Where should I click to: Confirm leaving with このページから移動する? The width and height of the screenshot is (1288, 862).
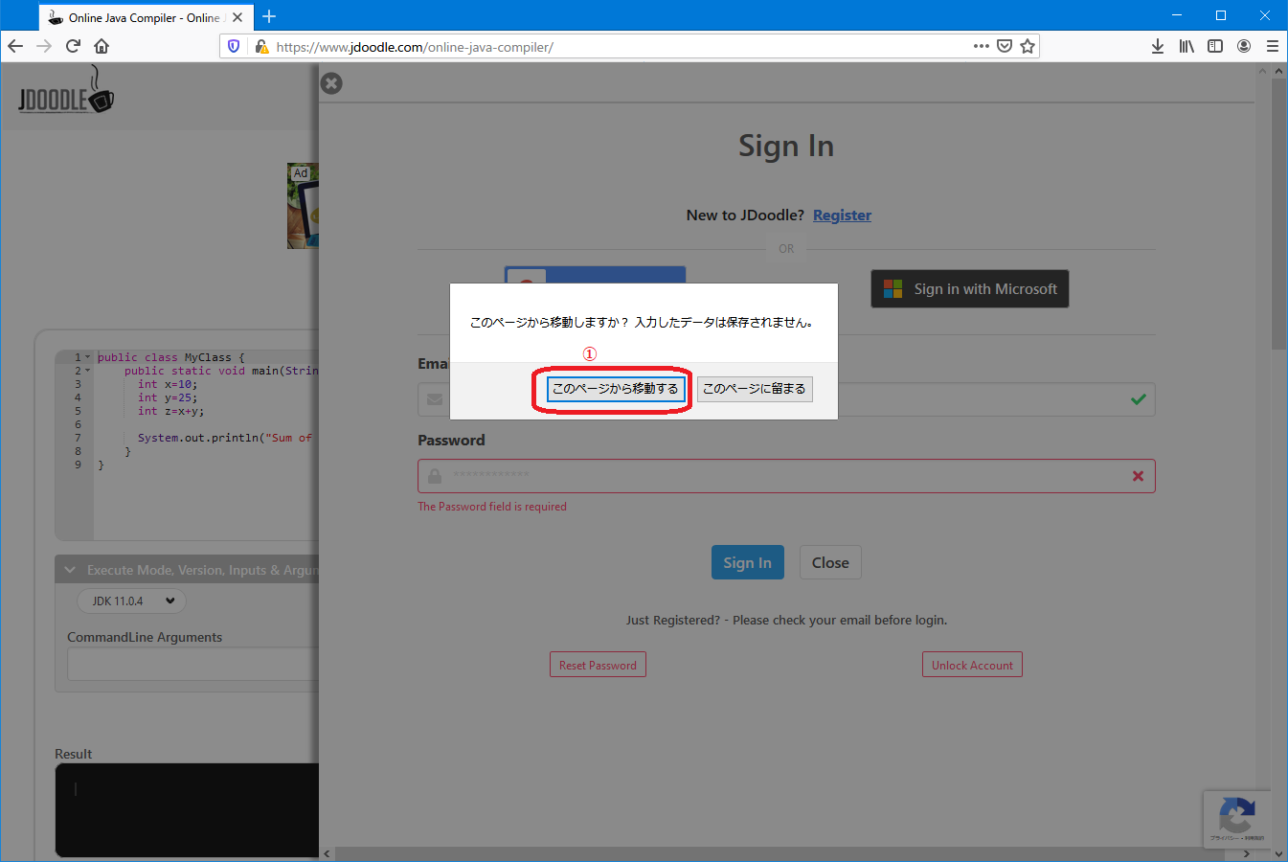coord(615,389)
